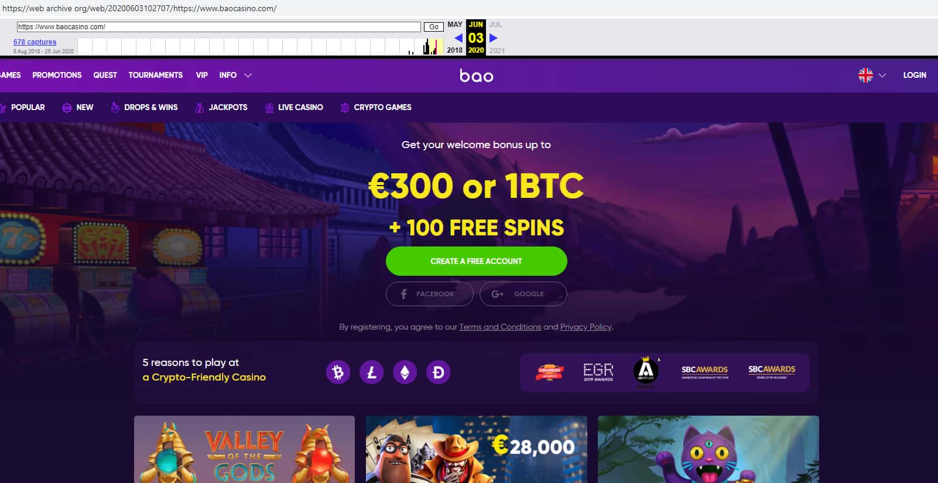938x483 pixels.
Task: Click Create a Free Account button
Action: [x=476, y=261]
